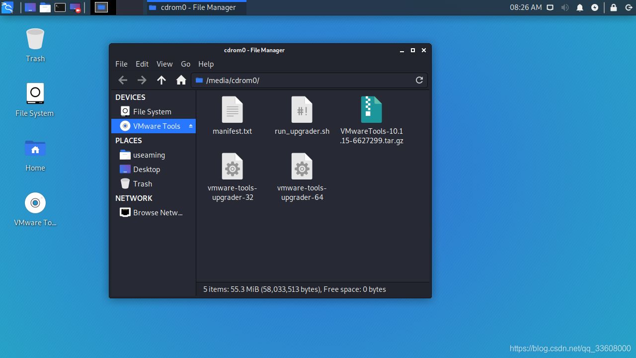Viewport: 636px width, 358px height.
Task: Select the VMware Tools desktop disc icon
Action: (x=35, y=209)
